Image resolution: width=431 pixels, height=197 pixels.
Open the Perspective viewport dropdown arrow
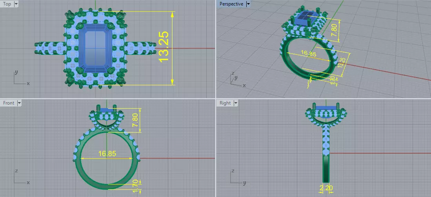pos(248,4)
